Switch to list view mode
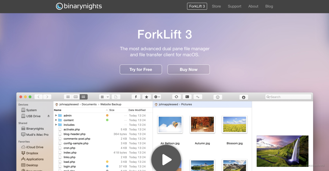The image size is (329, 171). pos(68,97)
